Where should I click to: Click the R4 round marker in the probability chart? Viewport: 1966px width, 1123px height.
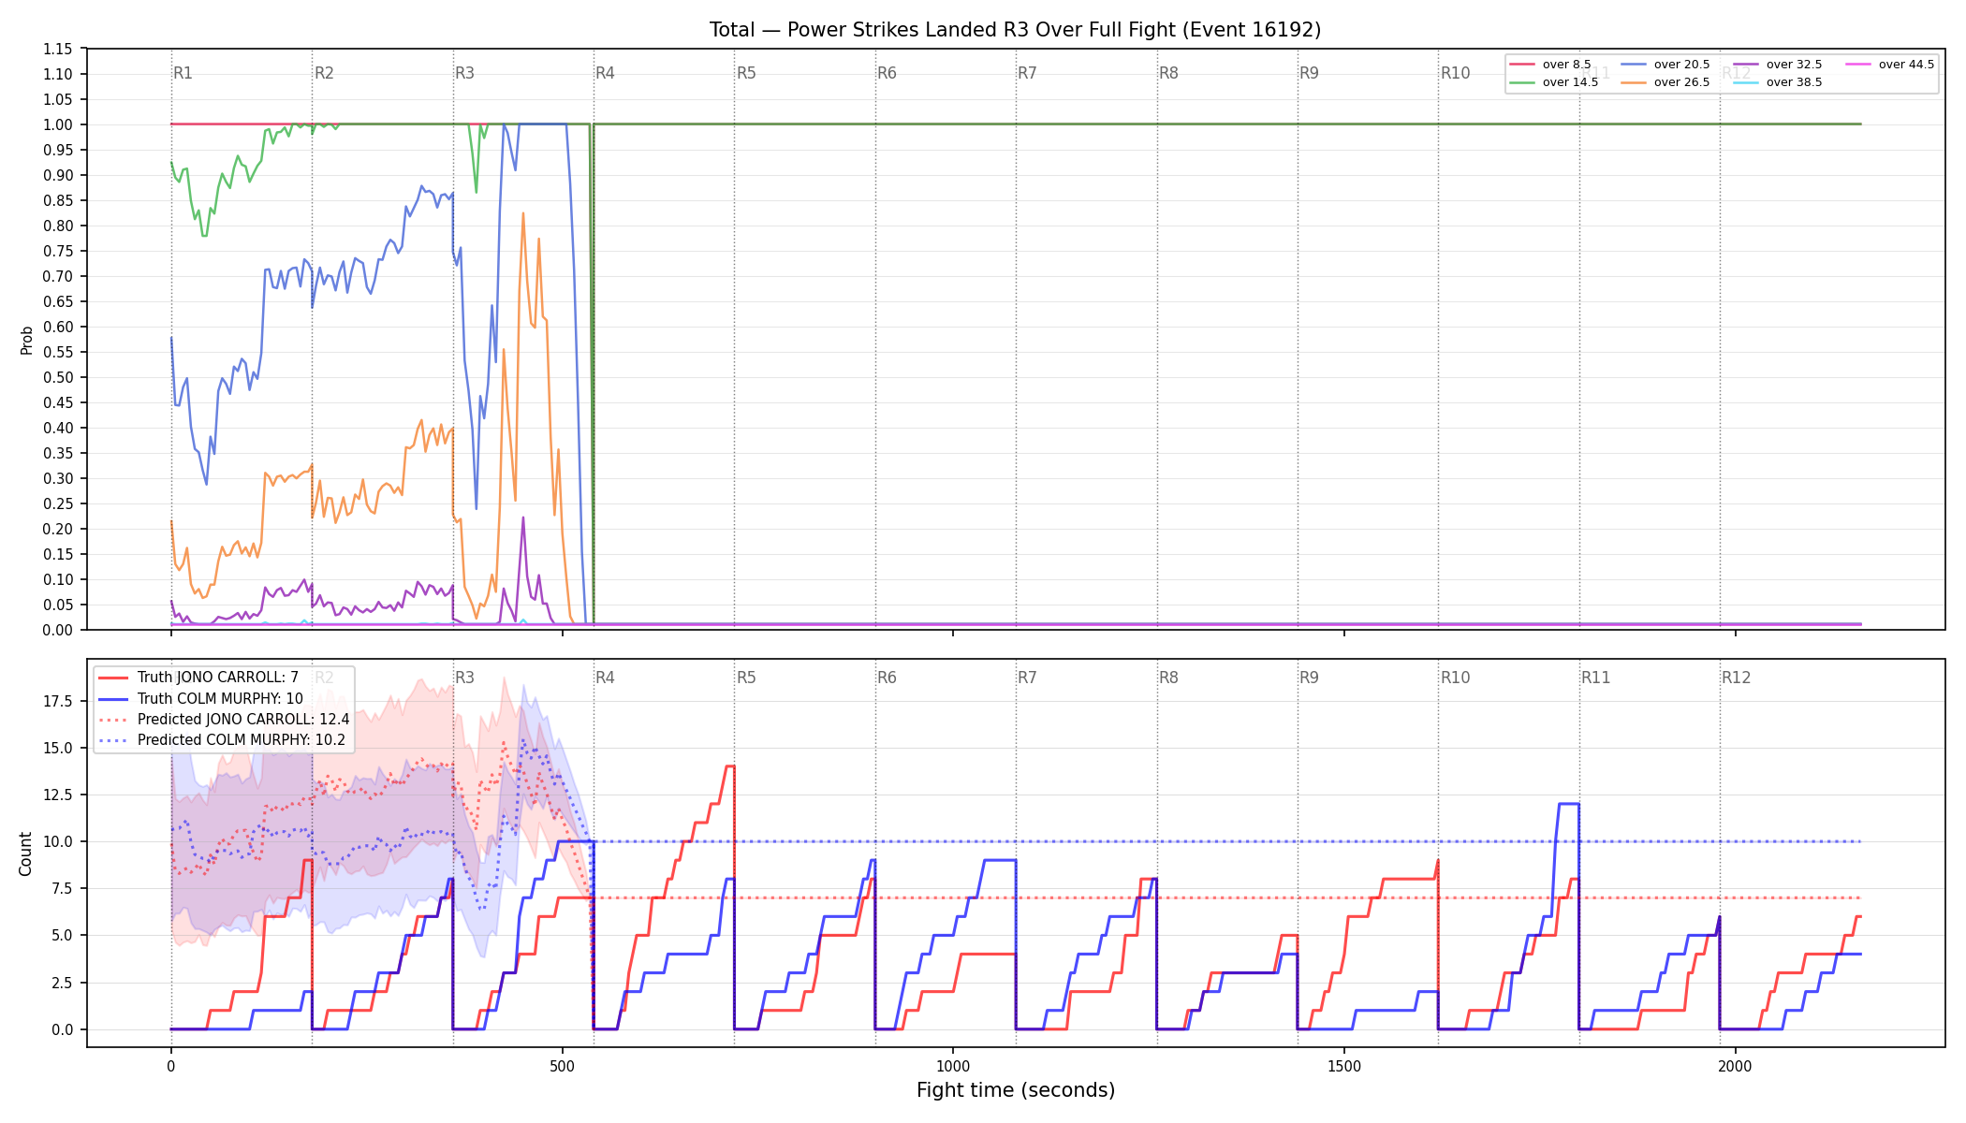[606, 73]
